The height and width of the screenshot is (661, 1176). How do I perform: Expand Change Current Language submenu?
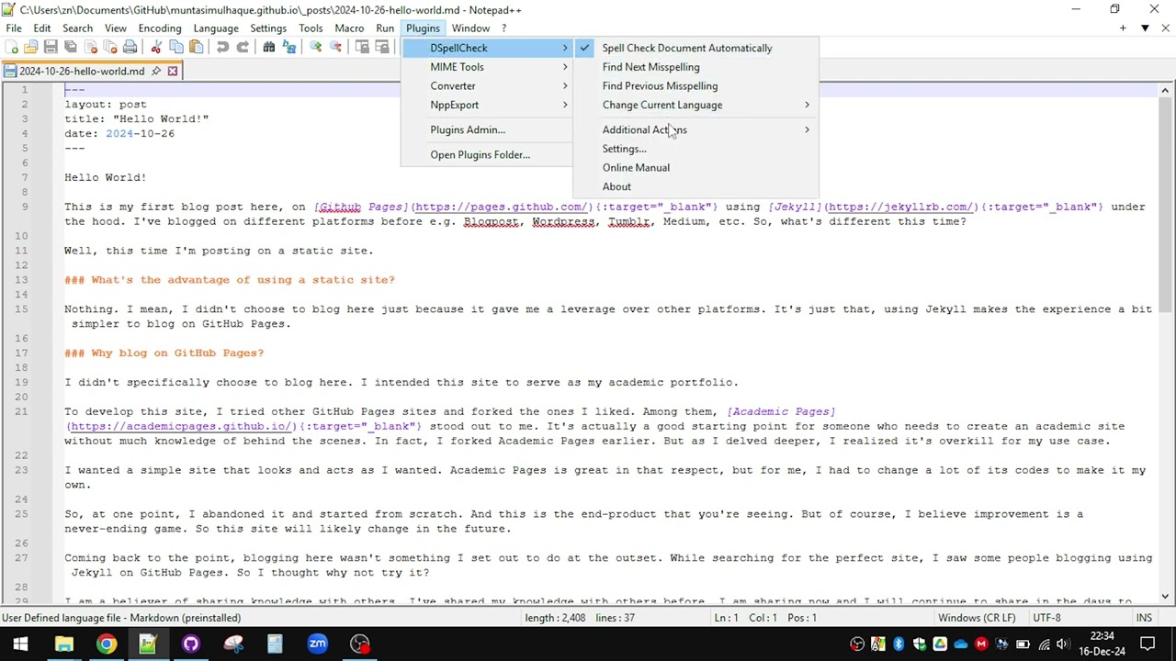(695, 105)
